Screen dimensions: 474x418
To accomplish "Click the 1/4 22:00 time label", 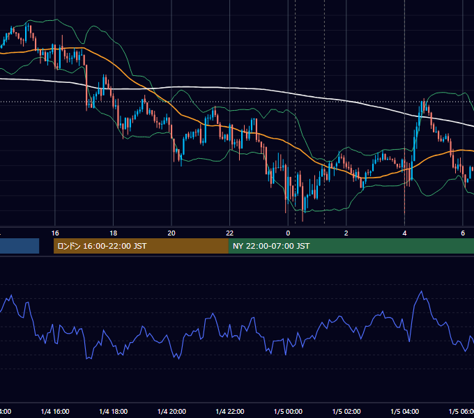I will pyautogui.click(x=230, y=411).
